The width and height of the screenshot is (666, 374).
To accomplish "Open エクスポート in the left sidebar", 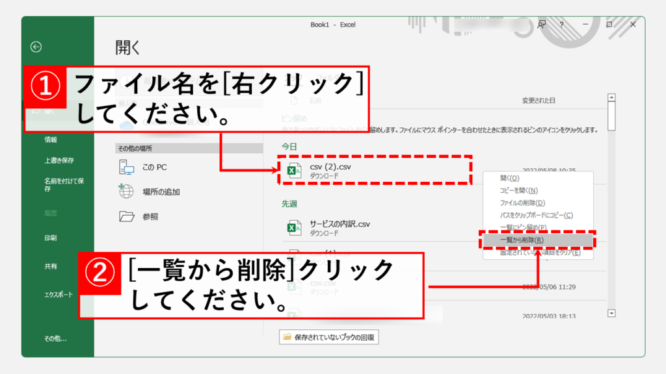I will click(x=59, y=293).
